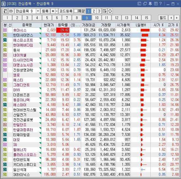Click the 신 badge on 에스피소프트 row
Screen dimensions: 181x179
coord(5,40)
